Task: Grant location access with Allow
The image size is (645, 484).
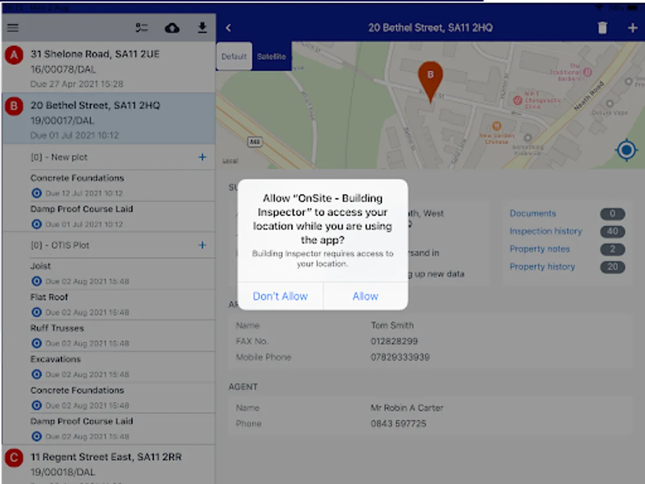Action: [365, 296]
